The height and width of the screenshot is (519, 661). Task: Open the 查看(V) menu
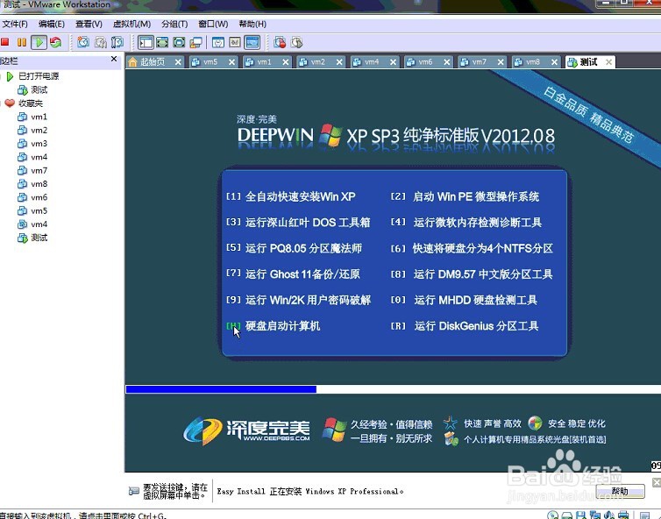pyautogui.click(x=89, y=24)
